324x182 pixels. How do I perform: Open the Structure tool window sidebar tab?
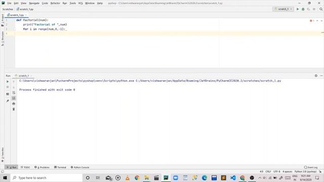[x=2, y=38]
